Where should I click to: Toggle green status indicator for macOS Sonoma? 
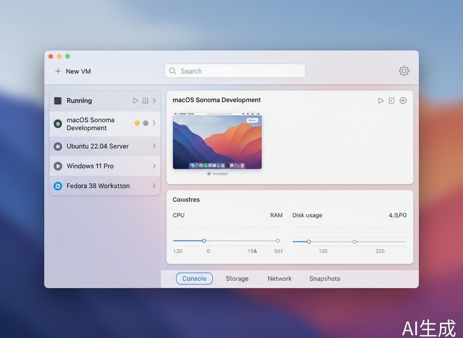tap(58, 124)
